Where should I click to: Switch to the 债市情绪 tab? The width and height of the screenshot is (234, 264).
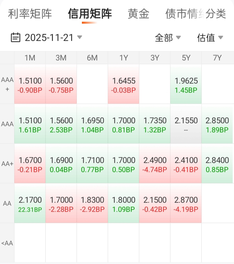(184, 14)
